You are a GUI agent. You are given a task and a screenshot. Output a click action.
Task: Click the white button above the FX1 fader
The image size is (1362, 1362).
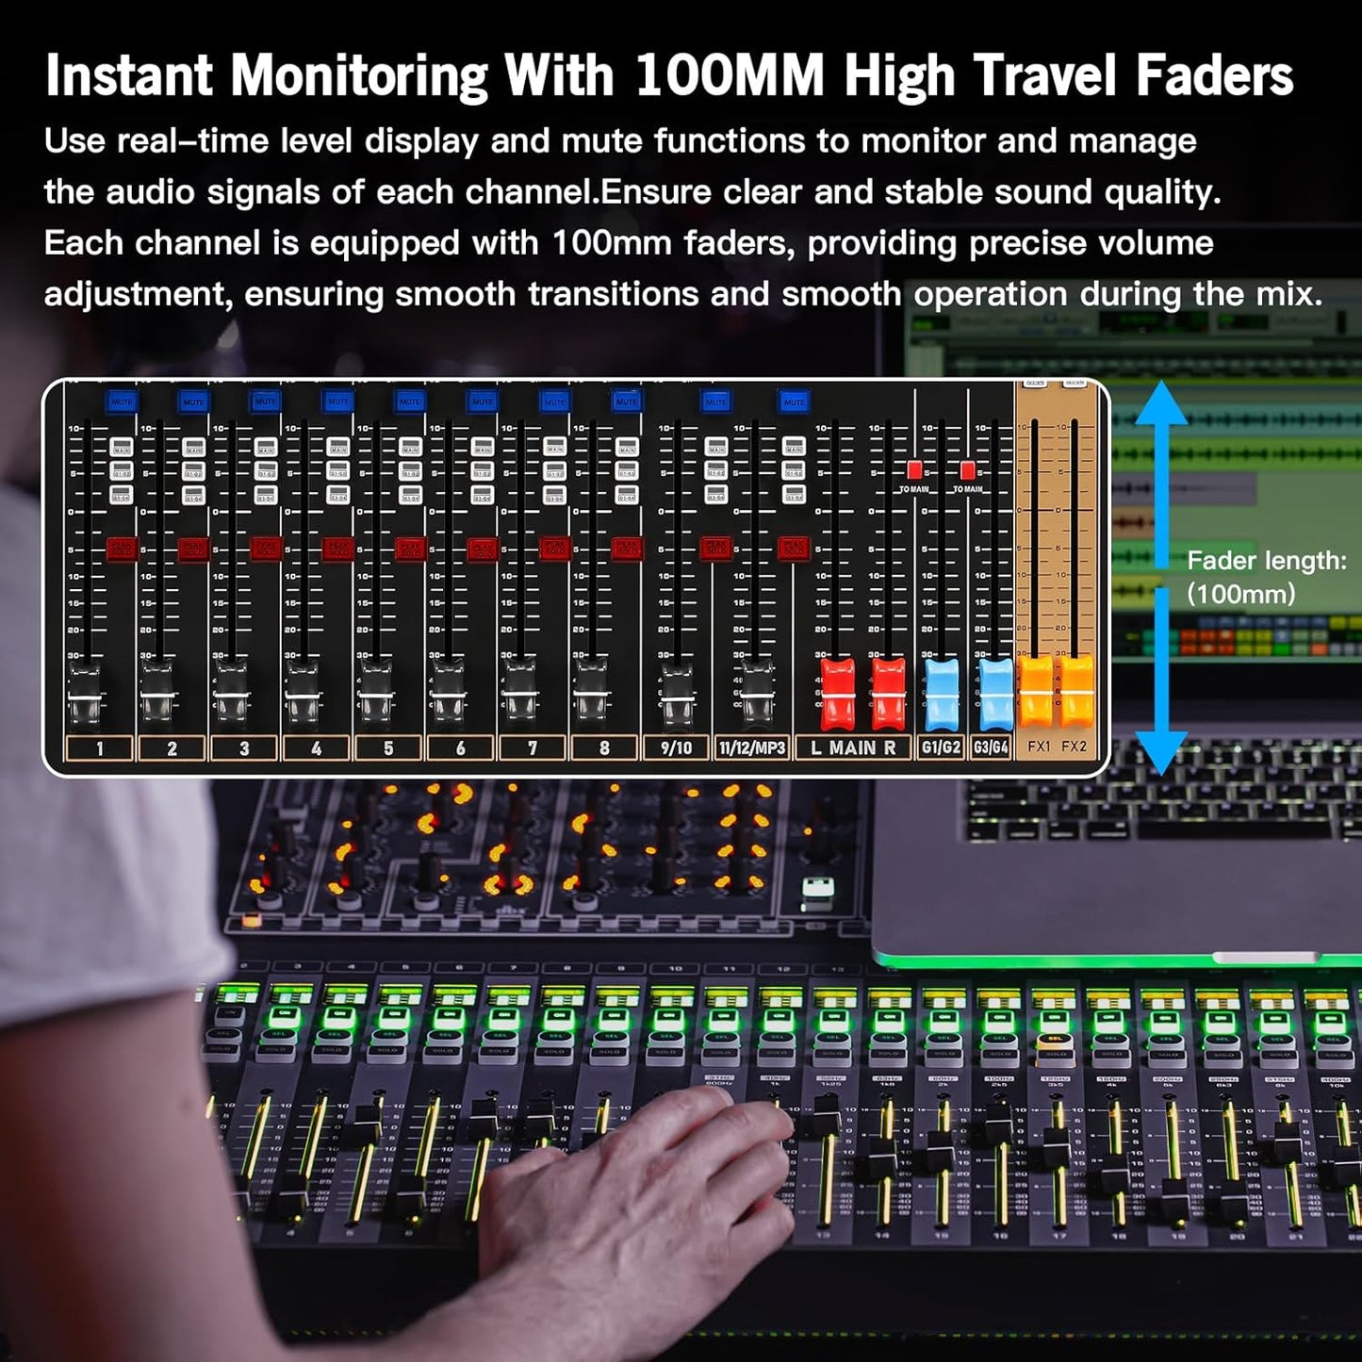pyautogui.click(x=1037, y=385)
